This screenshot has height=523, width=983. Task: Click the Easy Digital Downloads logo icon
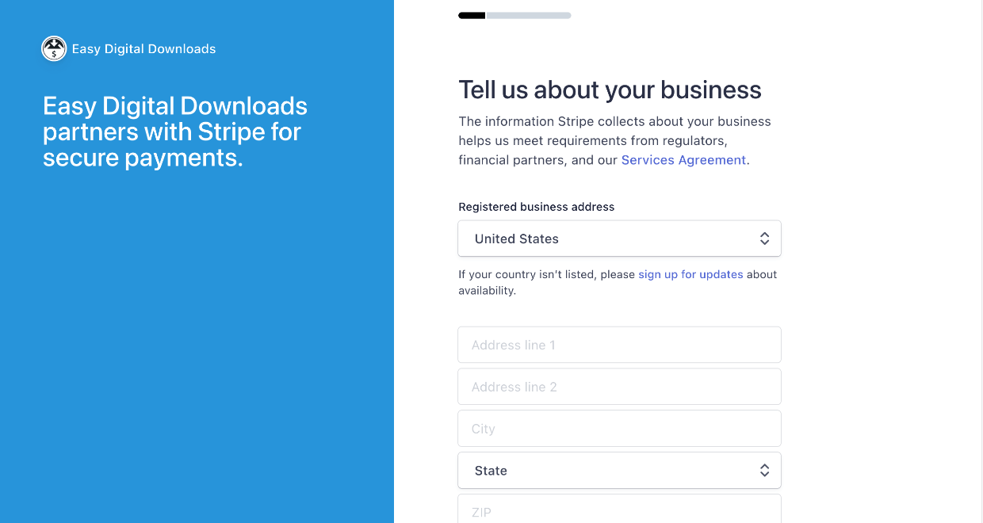click(53, 48)
